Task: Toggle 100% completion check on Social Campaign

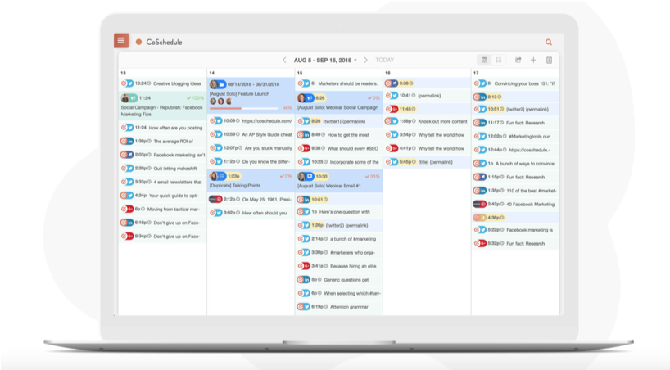Action: [x=195, y=97]
